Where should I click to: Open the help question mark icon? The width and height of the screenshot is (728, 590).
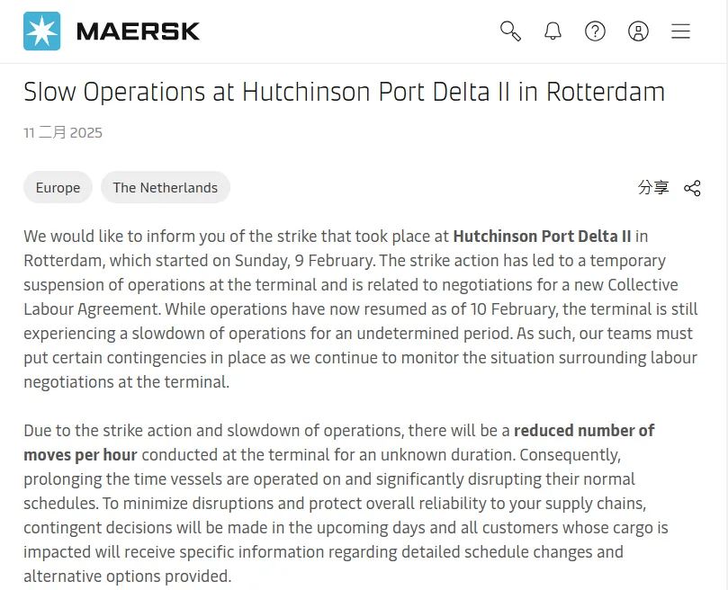coord(595,31)
